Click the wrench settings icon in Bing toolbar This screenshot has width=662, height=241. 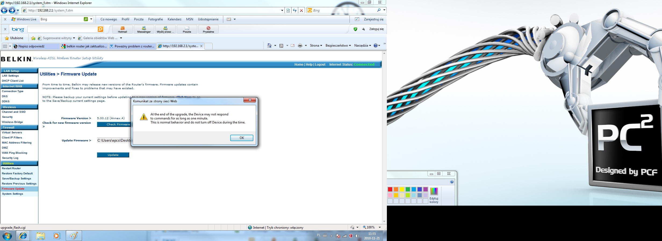(363, 29)
